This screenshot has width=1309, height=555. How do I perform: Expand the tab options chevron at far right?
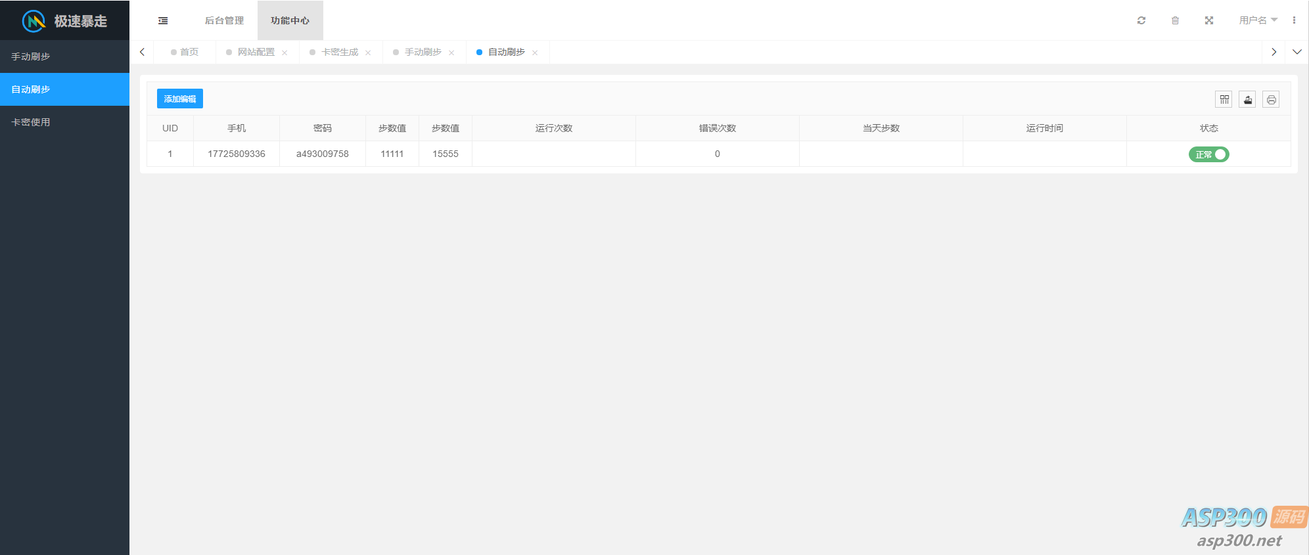tap(1297, 52)
